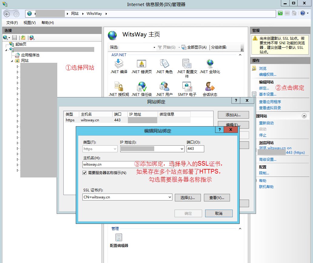Click the 主机名(H) witsway.cn field

[128, 164]
